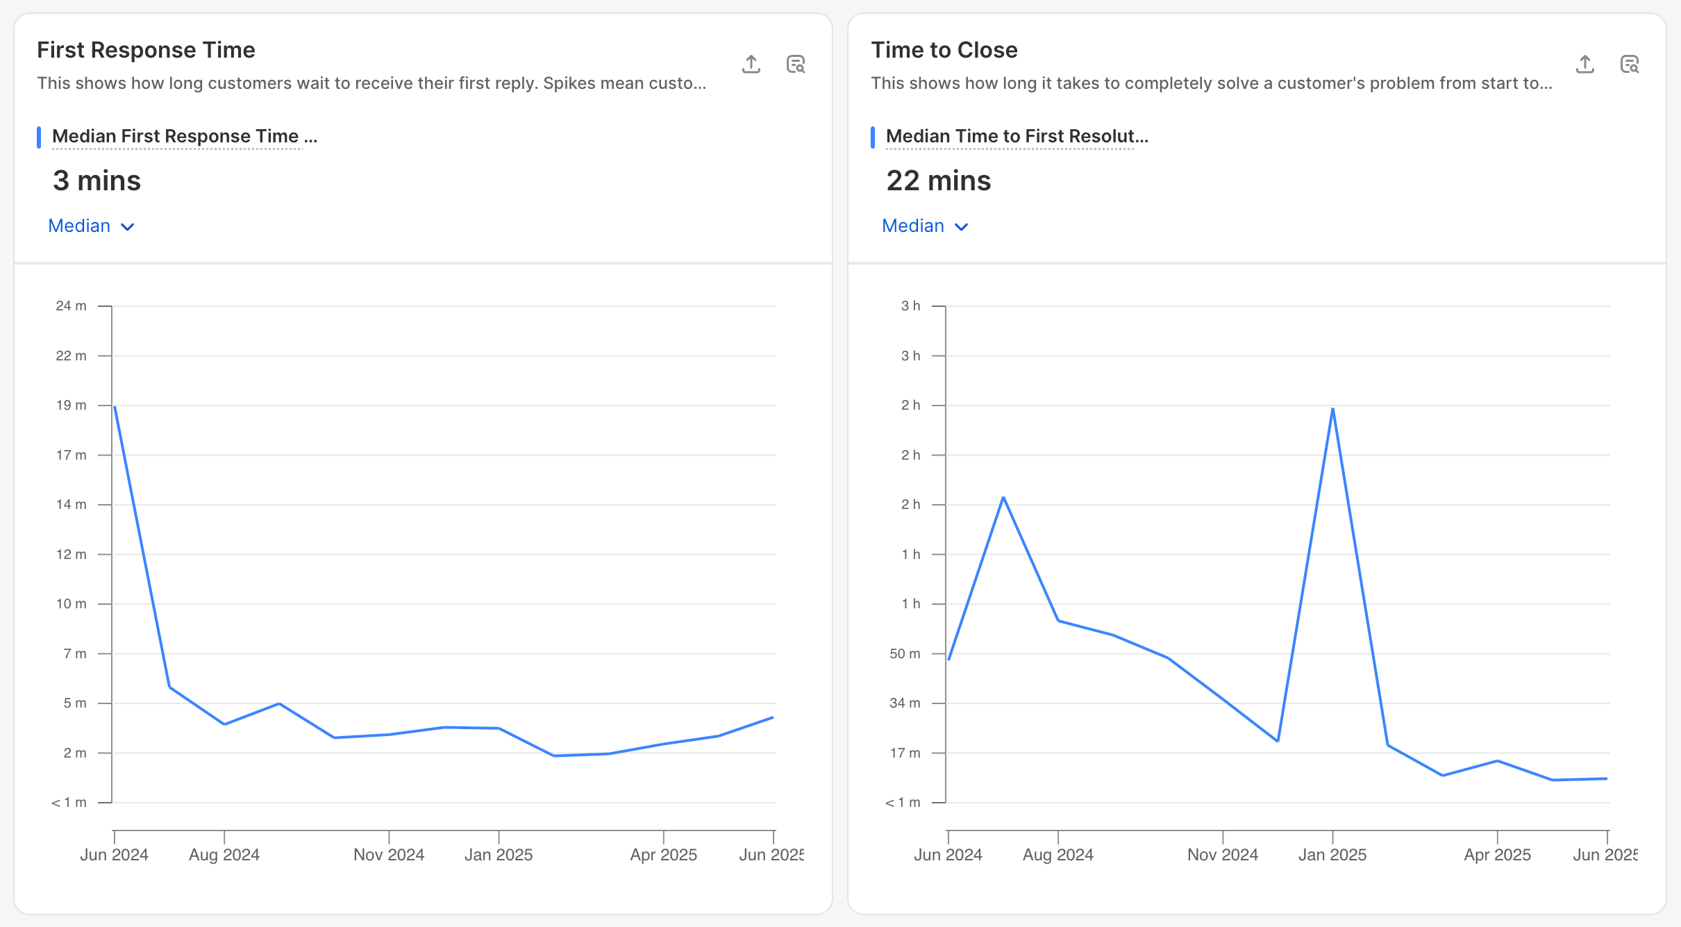Click blue legend bar beside Median First Response

[x=39, y=137]
